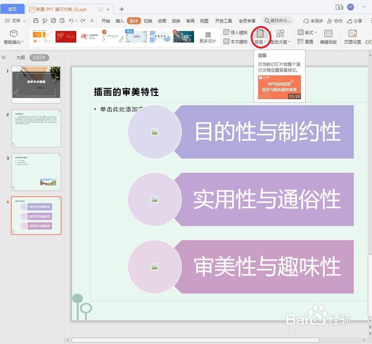Click the Print icon
This screenshot has width=372, height=344.
53,21
